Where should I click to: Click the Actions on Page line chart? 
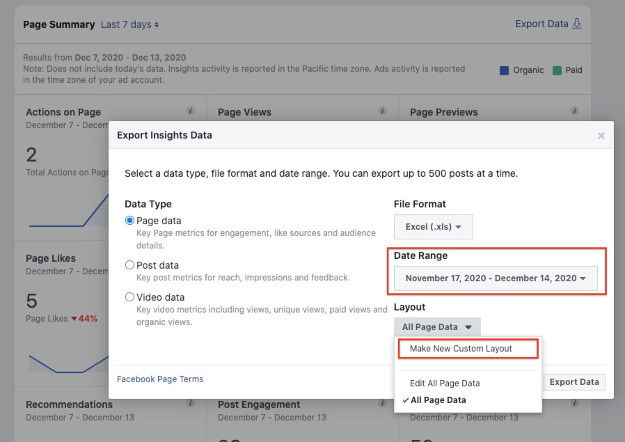point(69,210)
